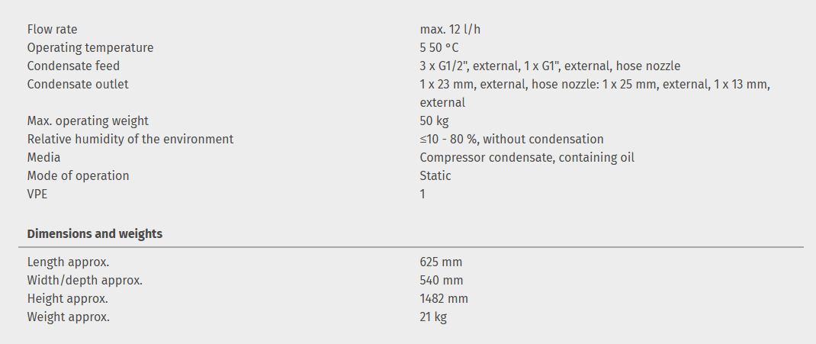Click the "Mode of operation" label
816x344 pixels.
coord(78,176)
